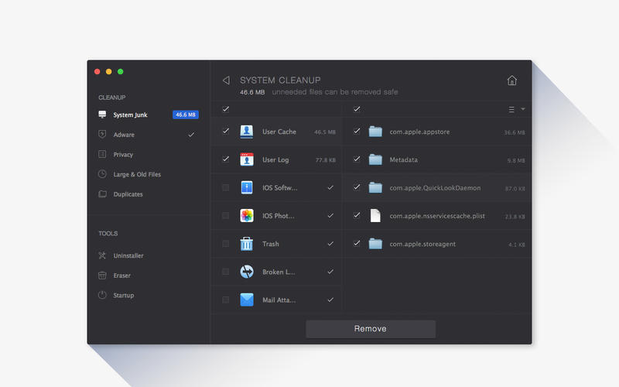Uncheck the User Cache checkbox
This screenshot has height=387, width=619.
[225, 132]
